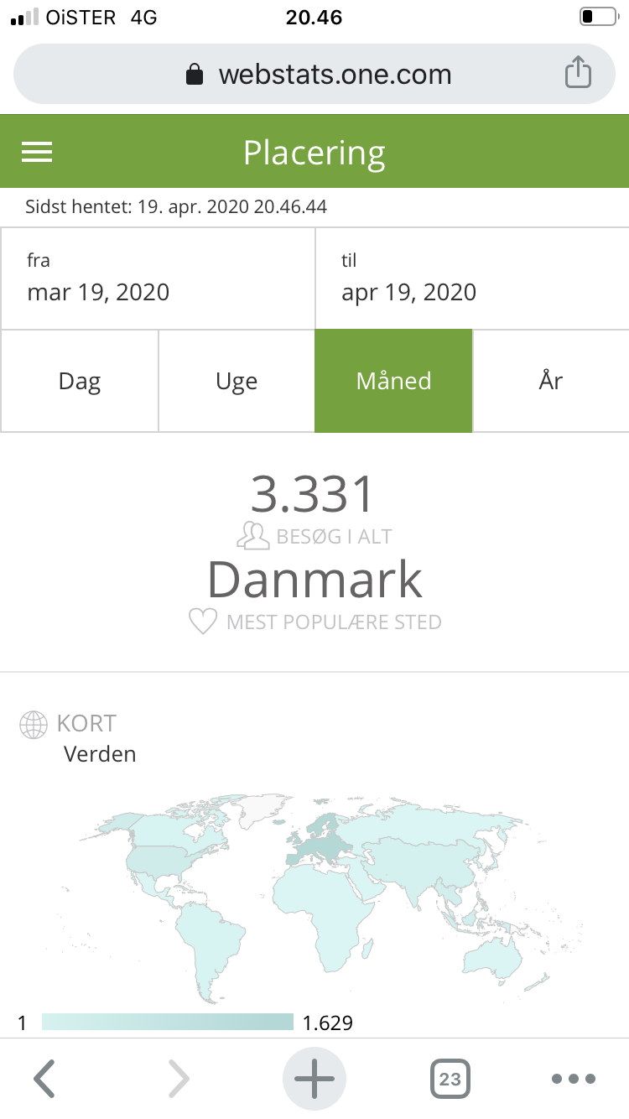Tap the Danmark most popular location text
The width and height of the screenshot is (629, 1119).
[314, 579]
